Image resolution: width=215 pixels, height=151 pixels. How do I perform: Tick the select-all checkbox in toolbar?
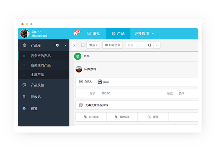(83, 45)
